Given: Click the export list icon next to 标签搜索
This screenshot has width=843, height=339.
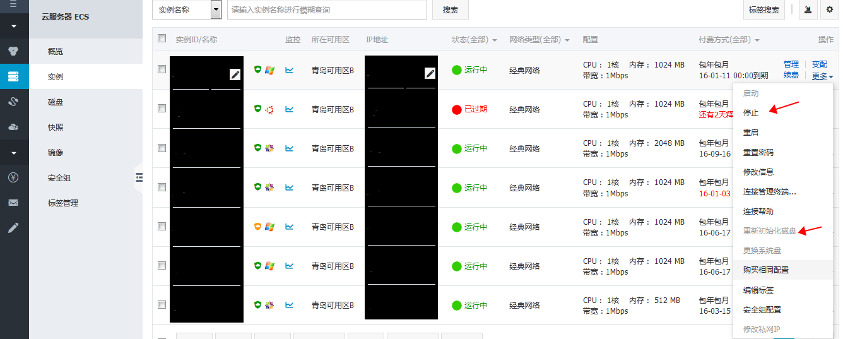Looking at the screenshot, I should [808, 9].
